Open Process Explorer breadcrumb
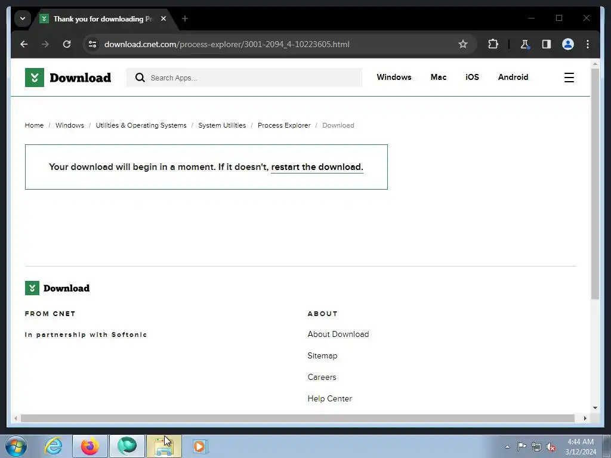Image resolution: width=611 pixels, height=458 pixels. click(284, 125)
